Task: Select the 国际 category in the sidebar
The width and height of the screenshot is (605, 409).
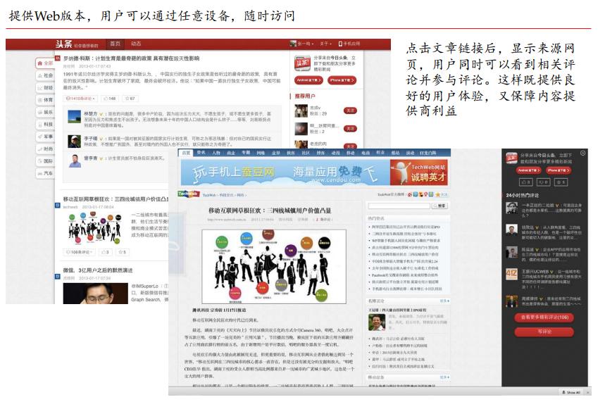Action: coord(45,161)
